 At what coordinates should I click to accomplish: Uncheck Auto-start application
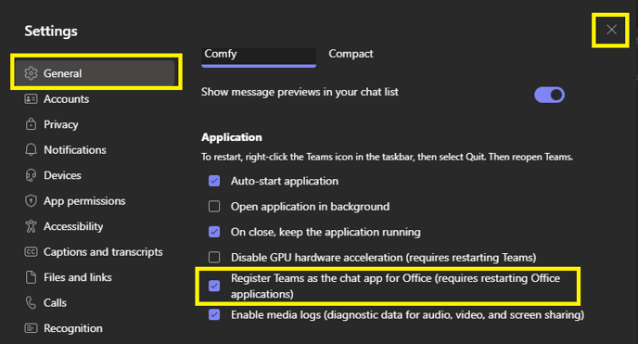(x=214, y=181)
